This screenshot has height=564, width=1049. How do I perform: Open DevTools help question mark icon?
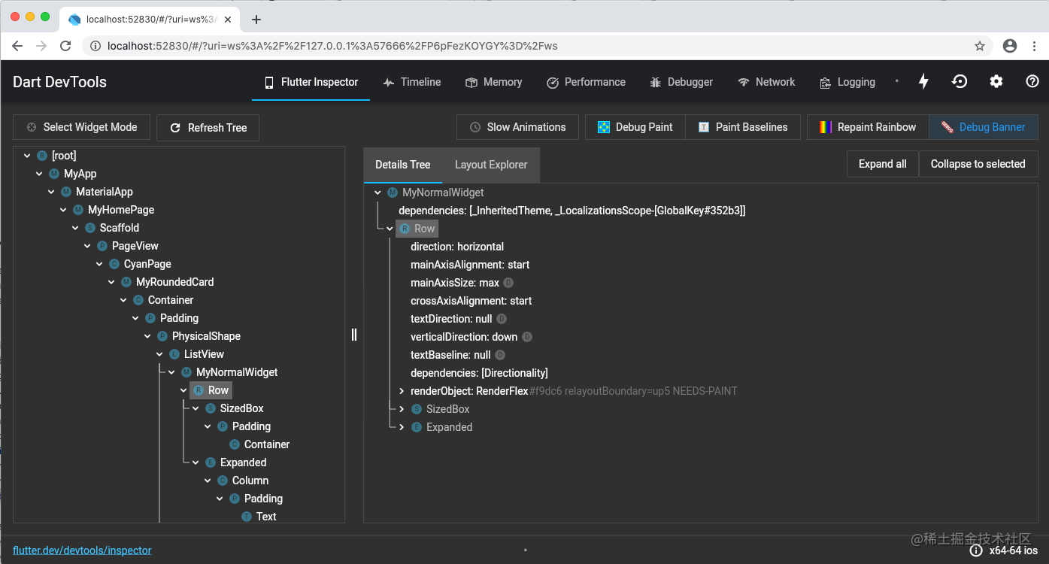click(1032, 81)
